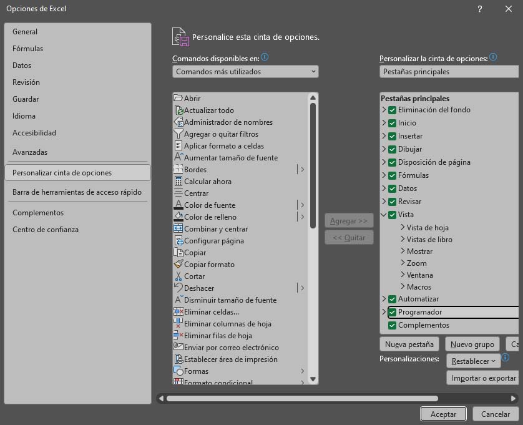523x425 pixels.
Task: Click the Agregar o quitar filtros funnel icon
Action: pos(179,134)
